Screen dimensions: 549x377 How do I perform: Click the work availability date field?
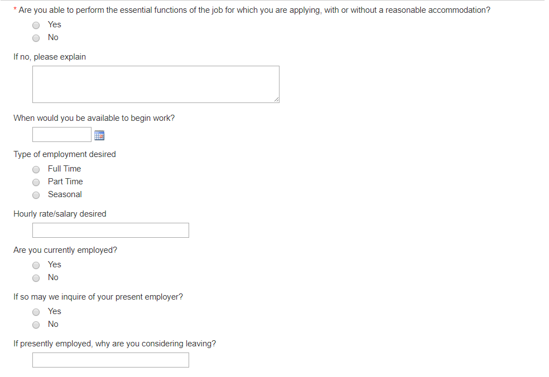pos(61,134)
